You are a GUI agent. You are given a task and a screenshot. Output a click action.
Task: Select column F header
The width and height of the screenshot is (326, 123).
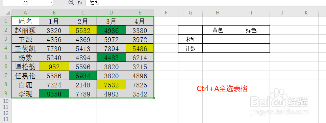(x=166, y=13)
